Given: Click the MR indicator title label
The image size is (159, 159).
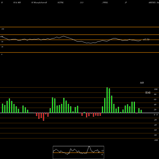Looking at the screenshot, I should click(x=142, y=83).
